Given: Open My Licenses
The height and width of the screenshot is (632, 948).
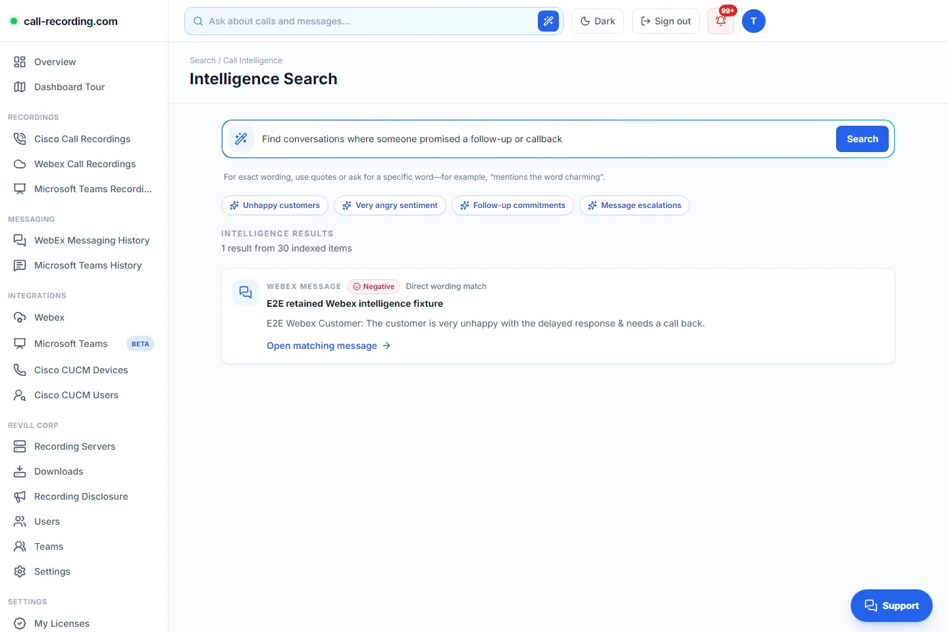Looking at the screenshot, I should point(84,623).
